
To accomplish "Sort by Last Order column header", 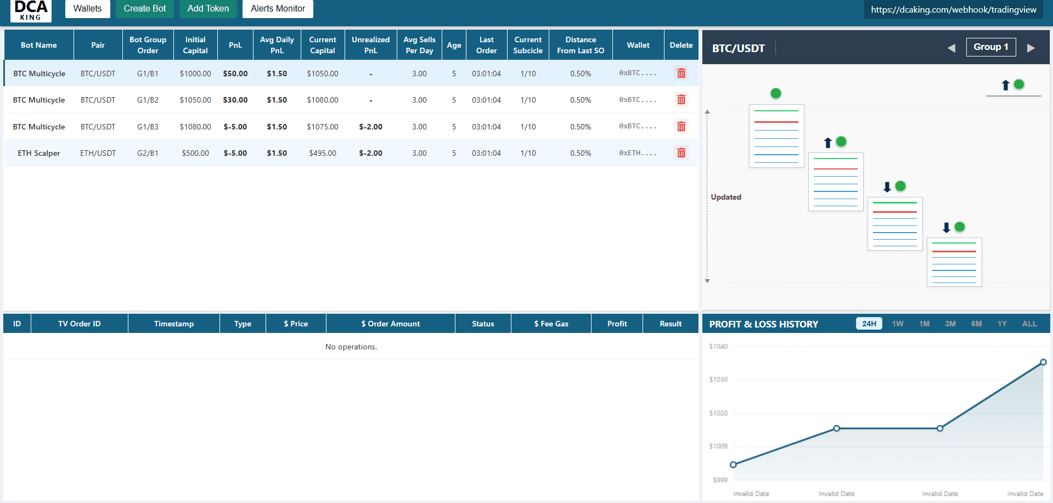I will [487, 45].
